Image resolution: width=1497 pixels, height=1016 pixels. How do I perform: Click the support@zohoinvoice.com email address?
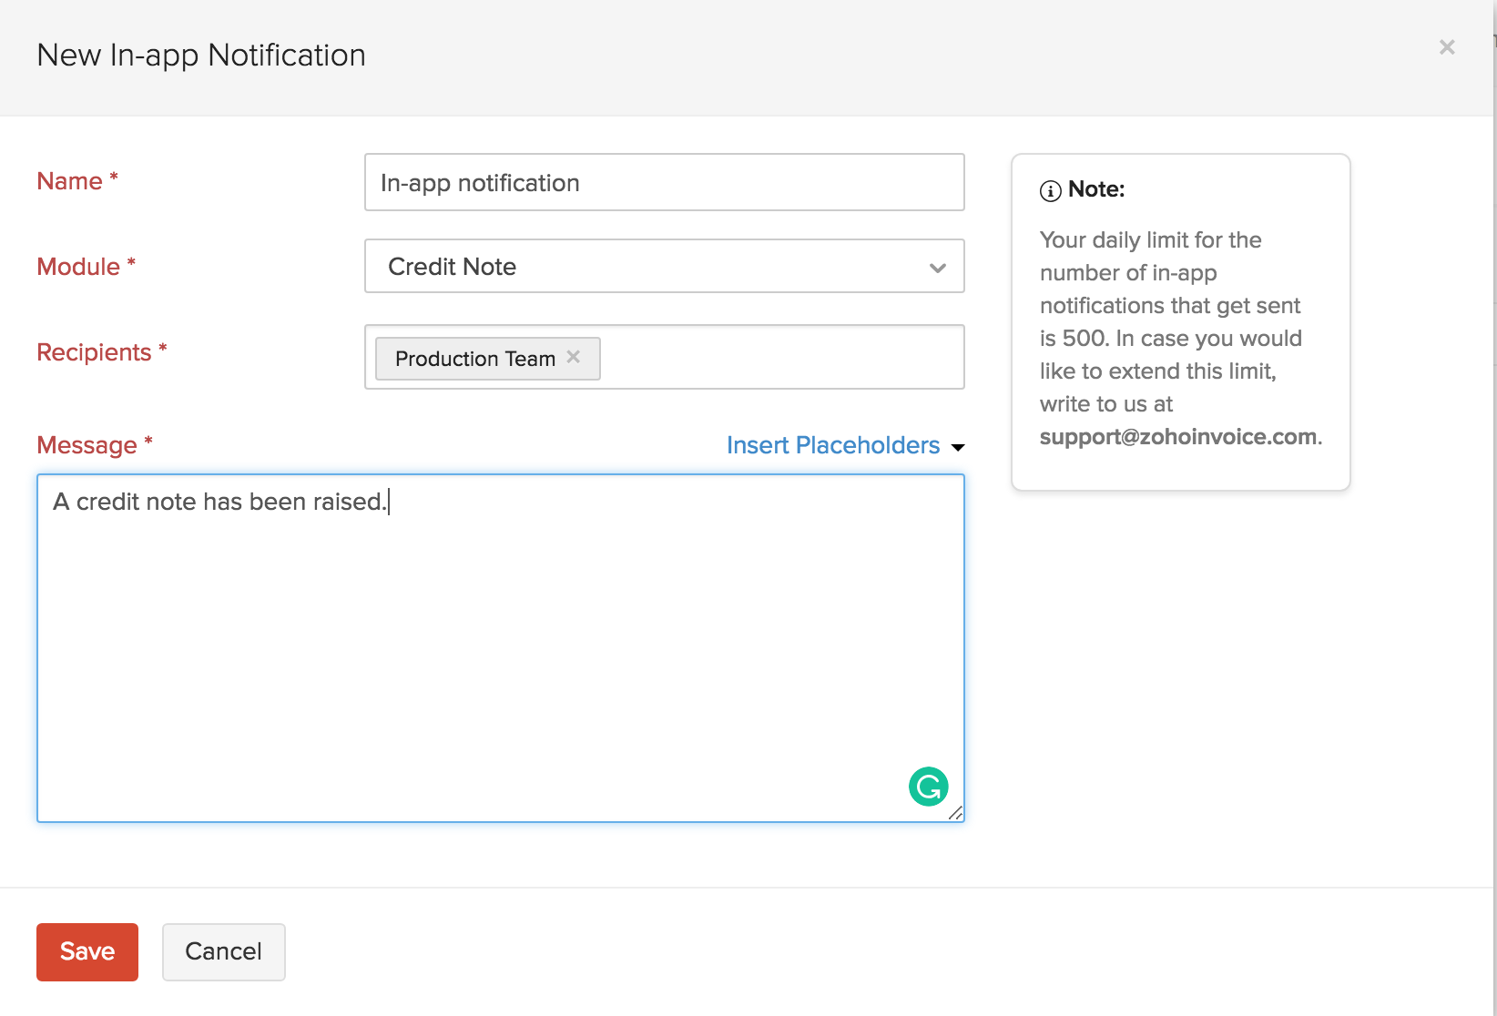point(1177,437)
